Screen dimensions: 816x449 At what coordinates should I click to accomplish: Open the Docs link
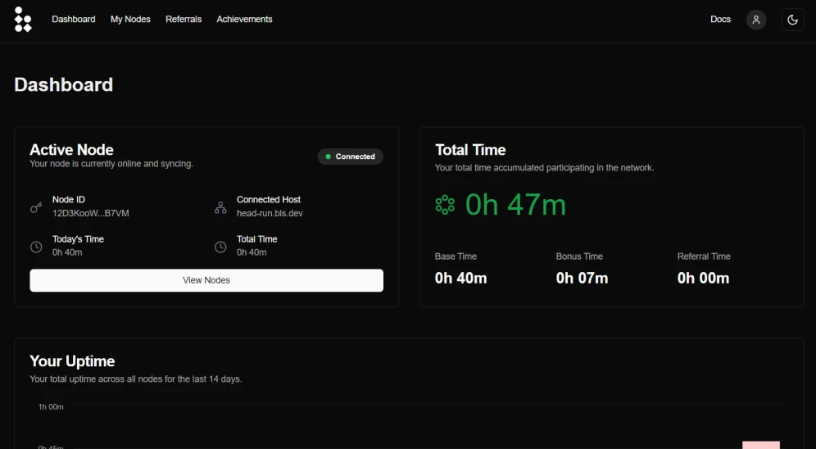720,19
